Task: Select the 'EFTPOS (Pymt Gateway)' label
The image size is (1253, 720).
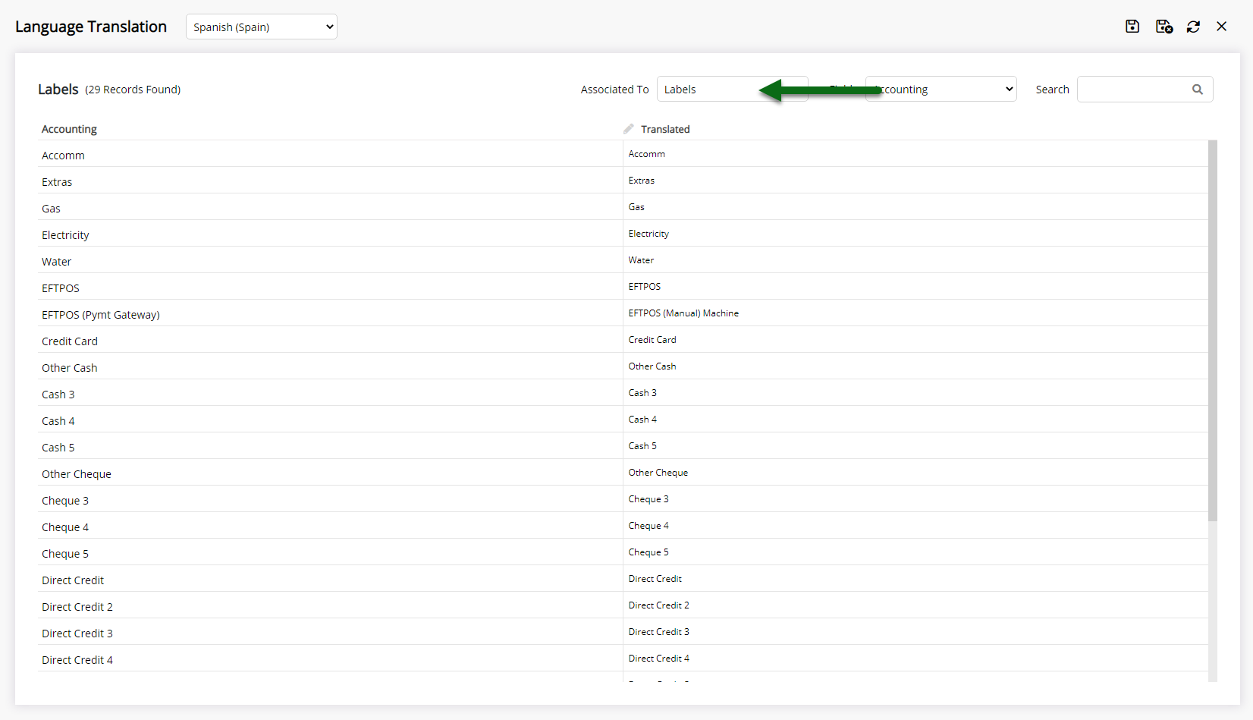Action: click(x=101, y=315)
